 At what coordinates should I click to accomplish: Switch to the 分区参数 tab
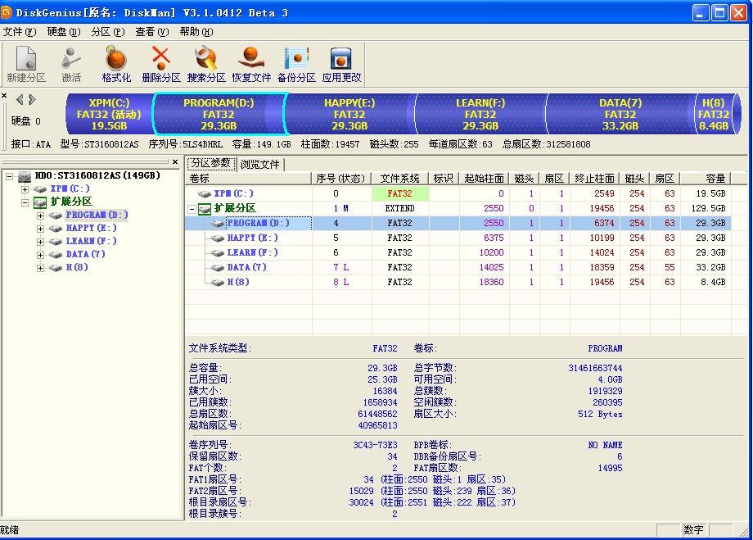[211, 164]
